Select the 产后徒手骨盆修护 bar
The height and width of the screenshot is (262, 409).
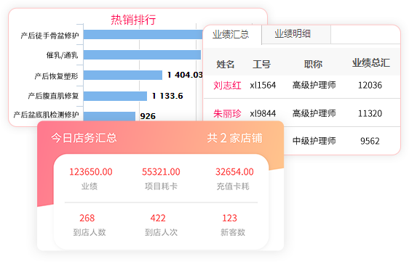143,35
